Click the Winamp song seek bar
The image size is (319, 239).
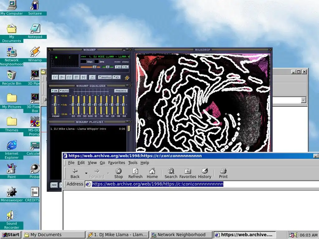pos(91,72)
